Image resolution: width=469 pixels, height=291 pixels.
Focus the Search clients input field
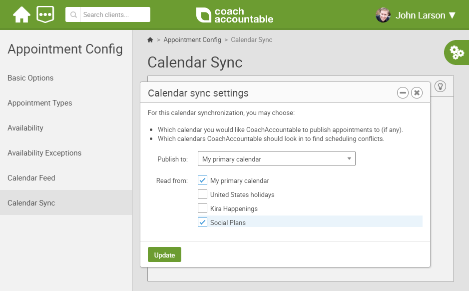point(115,14)
